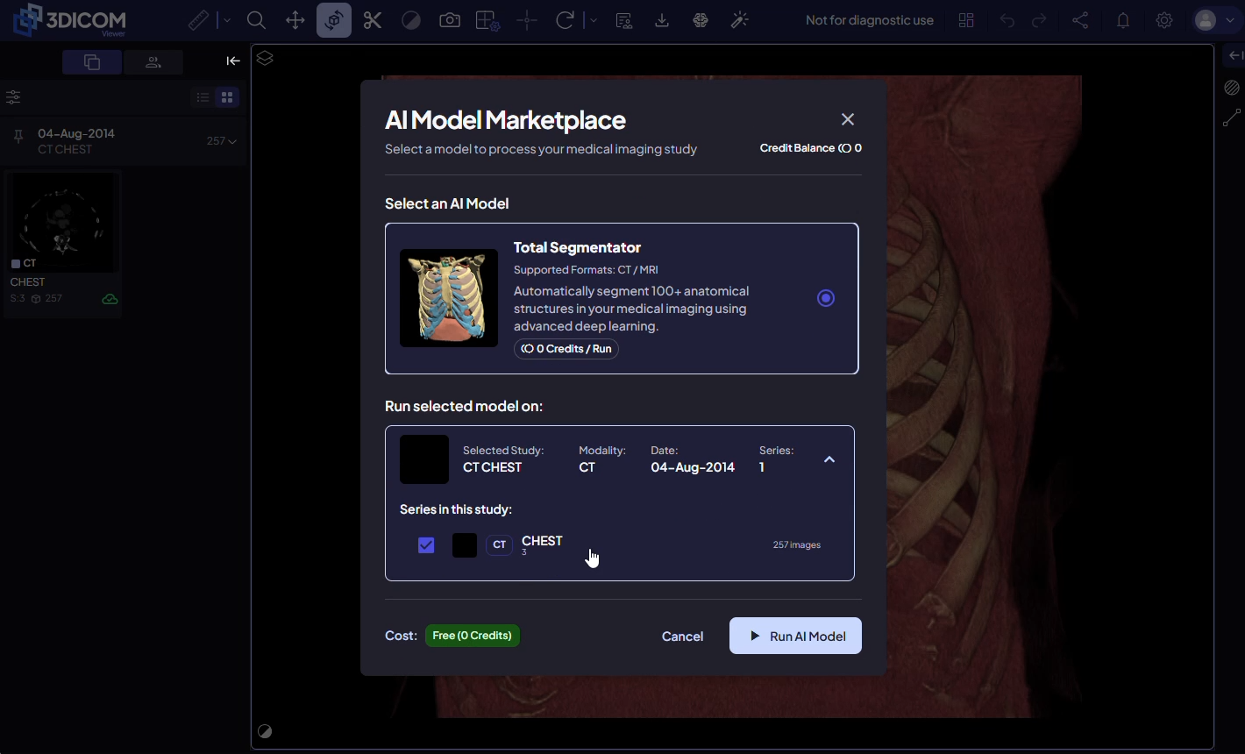Undo the last action

coord(1007,20)
